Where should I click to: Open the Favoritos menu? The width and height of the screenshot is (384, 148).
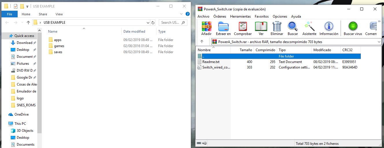click(x=262, y=16)
